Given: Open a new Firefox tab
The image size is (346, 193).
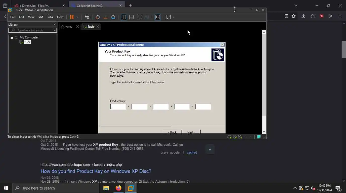Looking at the screenshot, I should pyautogui.click(x=130, y=6).
